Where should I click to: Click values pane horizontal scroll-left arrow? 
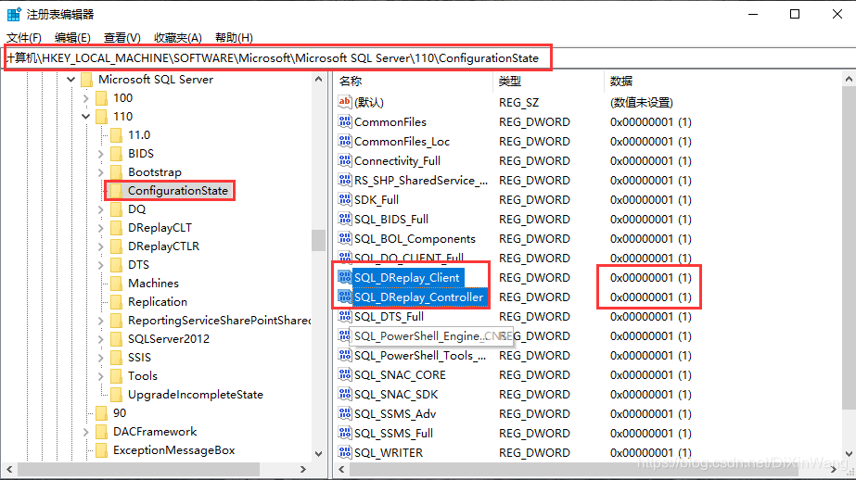click(x=341, y=469)
